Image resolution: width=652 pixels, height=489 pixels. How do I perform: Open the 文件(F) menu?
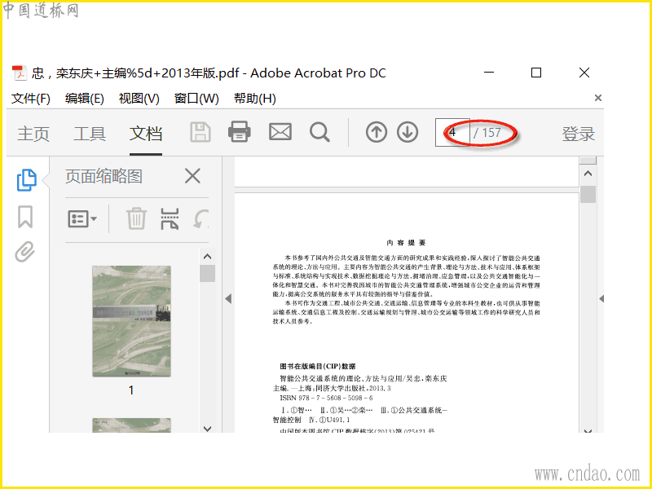pos(31,99)
